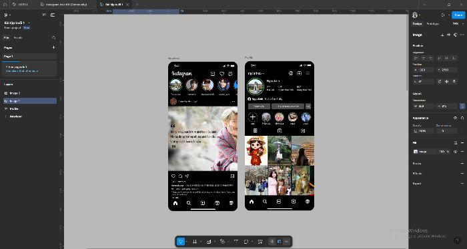This screenshot has height=249, width=467.
Task: Expand the file name dropdown chevron
Action: pos(29,23)
